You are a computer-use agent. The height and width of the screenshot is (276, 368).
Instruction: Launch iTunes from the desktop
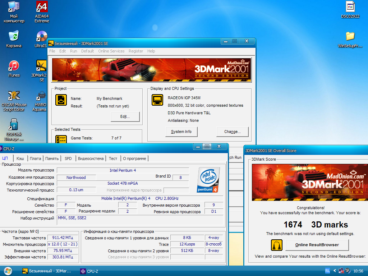click(x=14, y=69)
